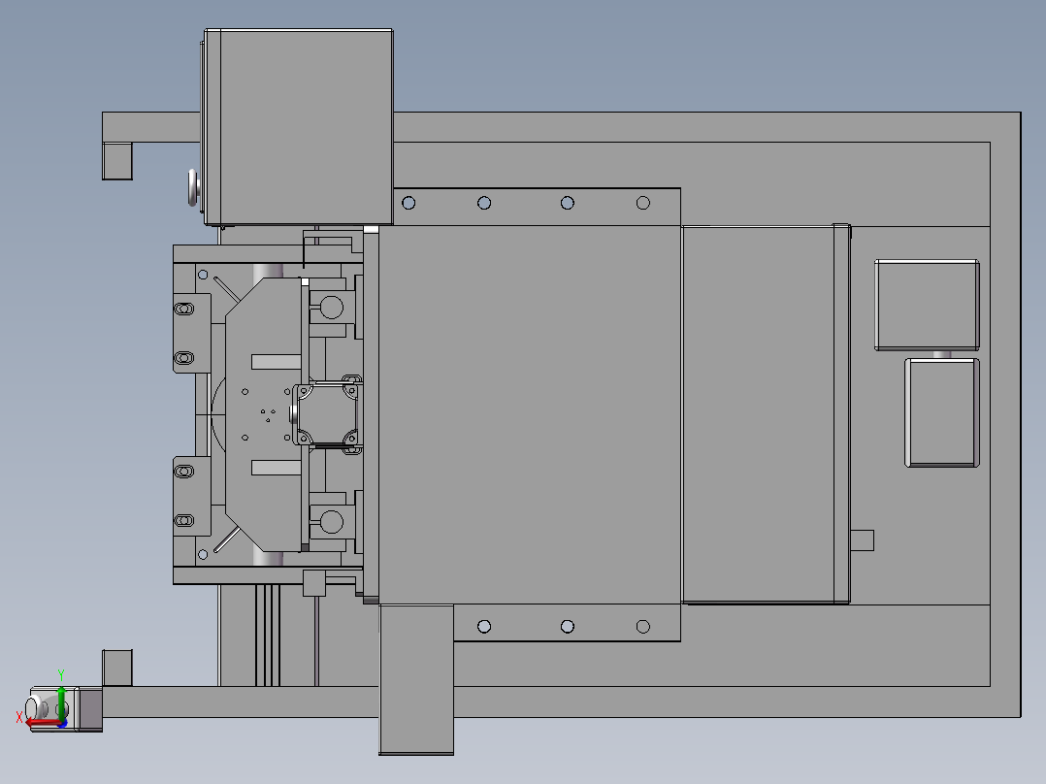This screenshot has height=784, width=1046.
Task: Select the tall narrow bar right of the middle panel
Action: click(x=842, y=413)
